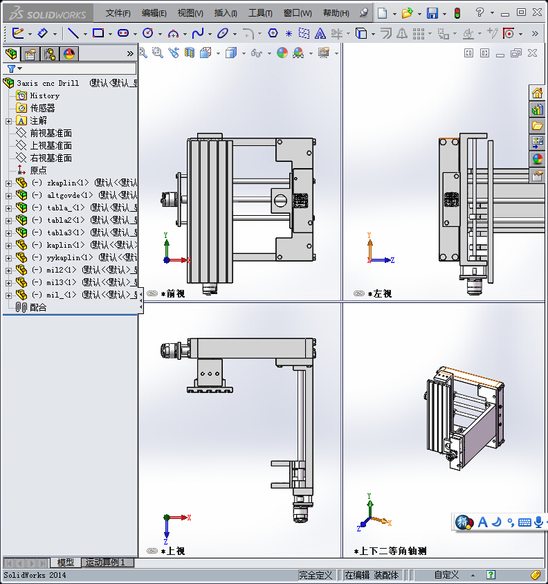
Task: Open the DisplayManager color ball tab
Action: coord(69,54)
